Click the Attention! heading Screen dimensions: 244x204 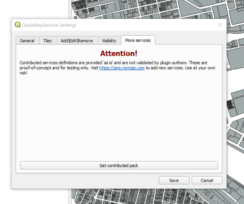[119, 53]
